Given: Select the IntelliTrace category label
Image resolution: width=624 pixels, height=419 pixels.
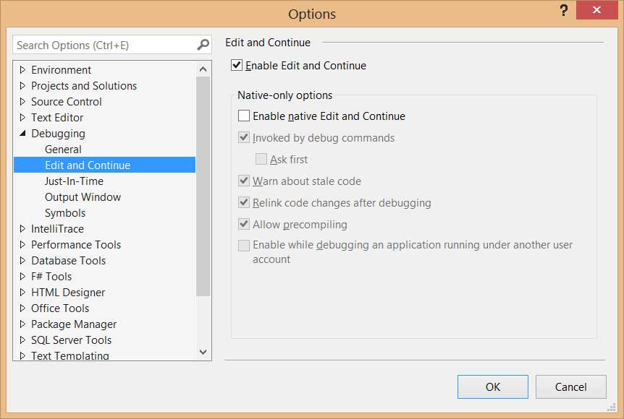Looking at the screenshot, I should [x=57, y=229].
